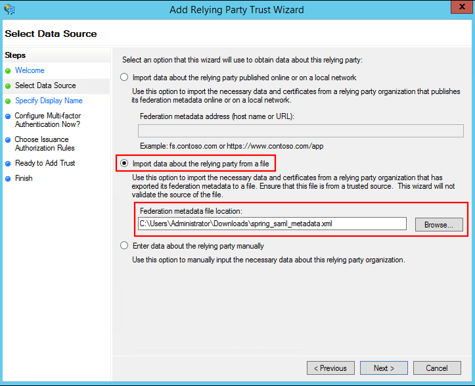Click green bullet beside Specify Display Name

tap(8, 101)
